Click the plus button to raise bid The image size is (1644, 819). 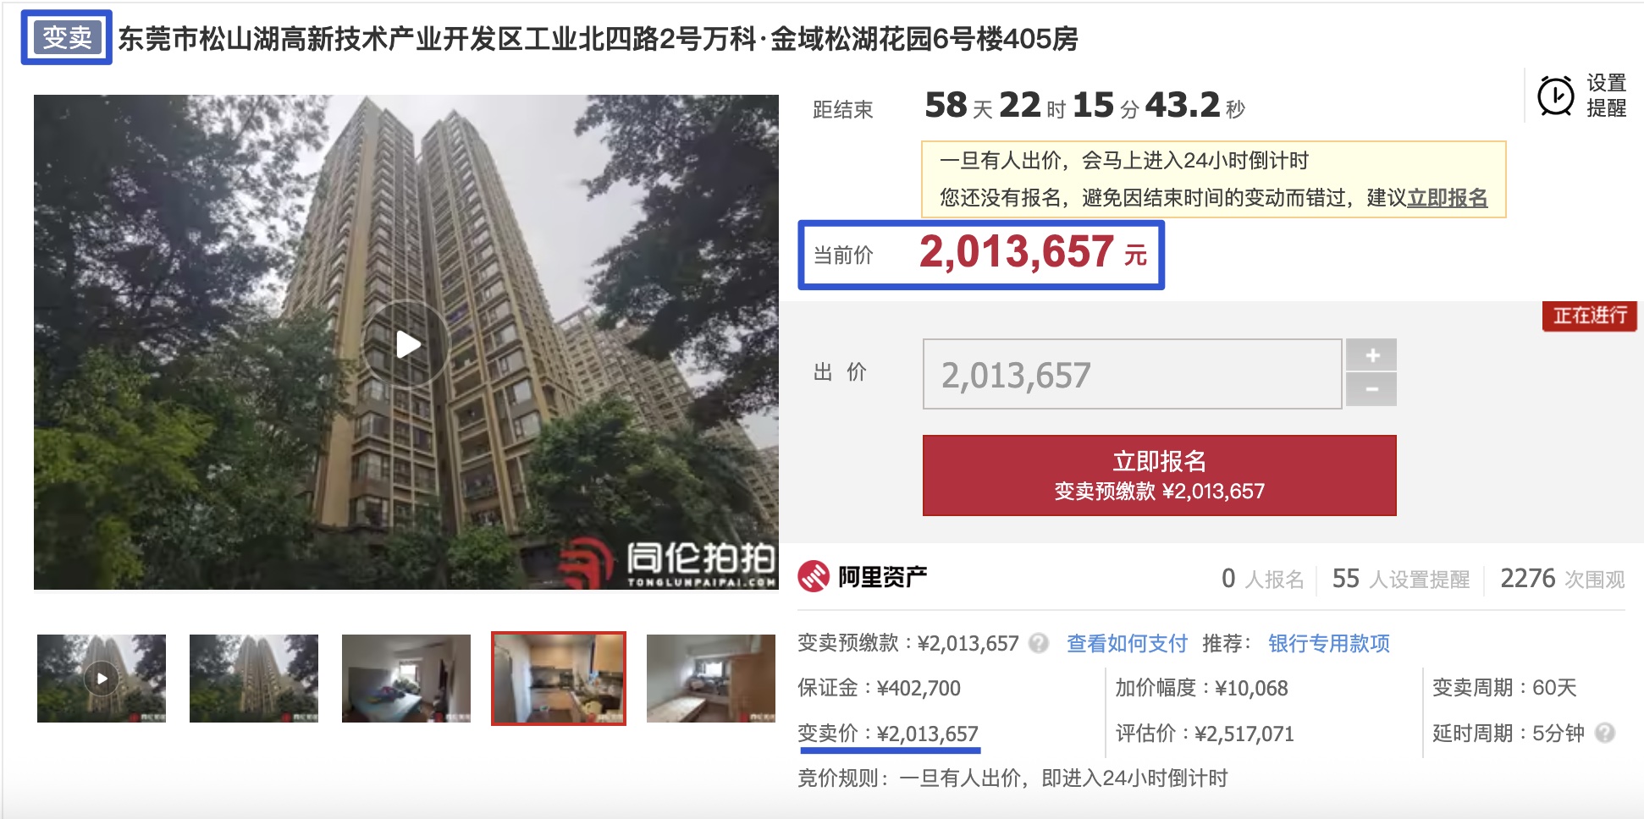point(1371,355)
